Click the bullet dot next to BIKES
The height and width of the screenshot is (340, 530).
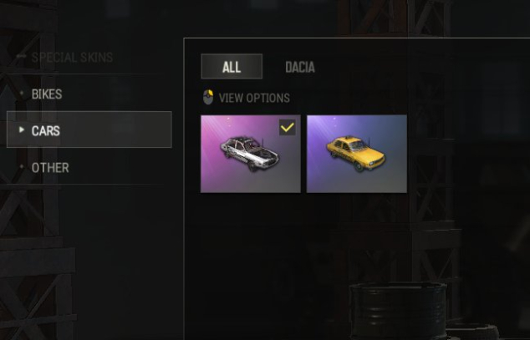tap(22, 93)
